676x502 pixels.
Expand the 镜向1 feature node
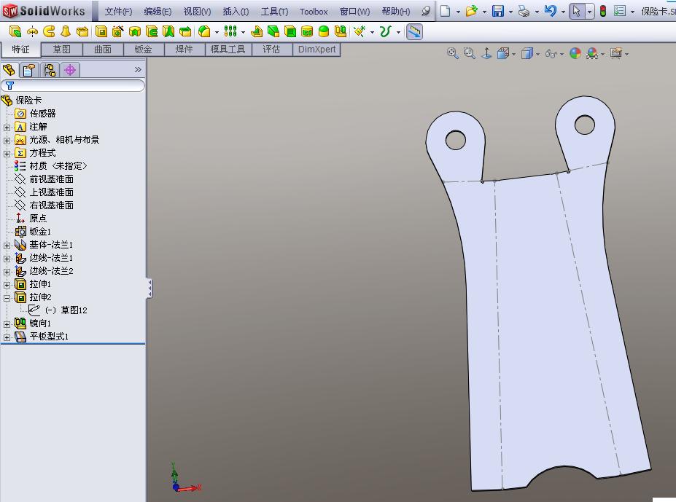7,324
